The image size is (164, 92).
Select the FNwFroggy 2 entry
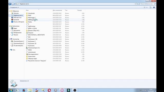pyautogui.click(x=32, y=18)
